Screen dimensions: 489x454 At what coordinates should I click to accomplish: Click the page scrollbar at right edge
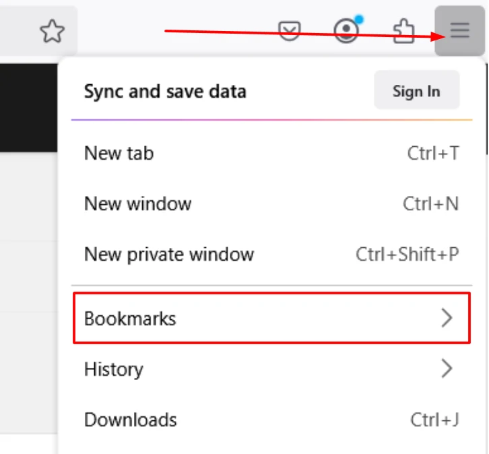[x=487, y=109]
